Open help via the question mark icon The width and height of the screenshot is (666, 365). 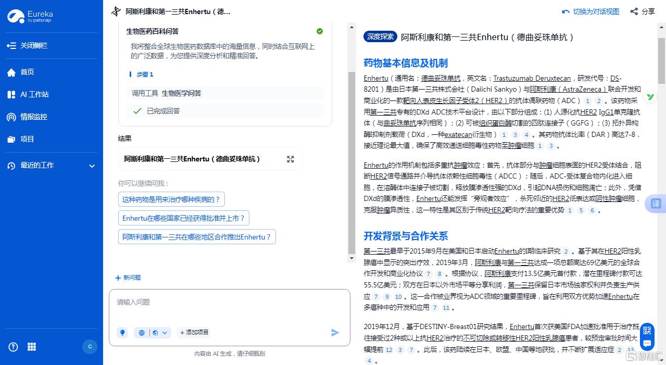point(13,347)
